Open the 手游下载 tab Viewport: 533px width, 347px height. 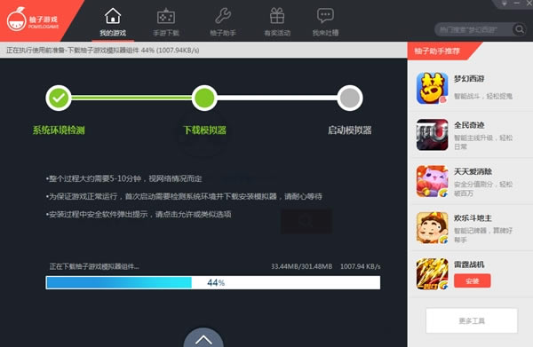tap(166, 22)
